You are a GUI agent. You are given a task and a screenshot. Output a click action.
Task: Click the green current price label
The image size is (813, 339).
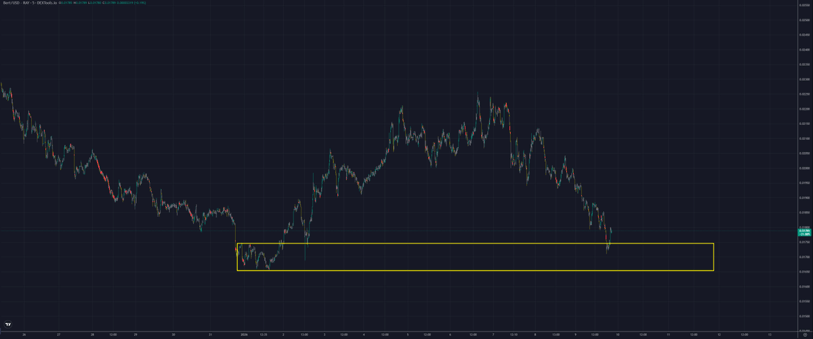click(804, 233)
